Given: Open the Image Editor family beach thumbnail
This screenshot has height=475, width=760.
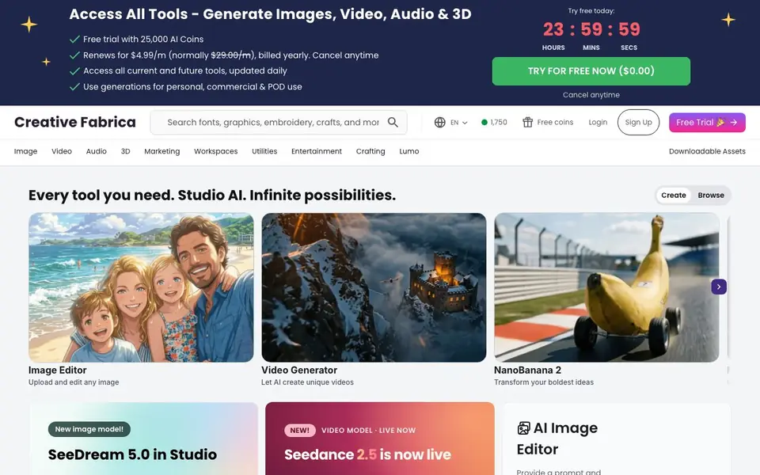Looking at the screenshot, I should (x=141, y=287).
